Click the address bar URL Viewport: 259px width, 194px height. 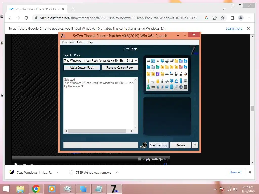(x=119, y=18)
